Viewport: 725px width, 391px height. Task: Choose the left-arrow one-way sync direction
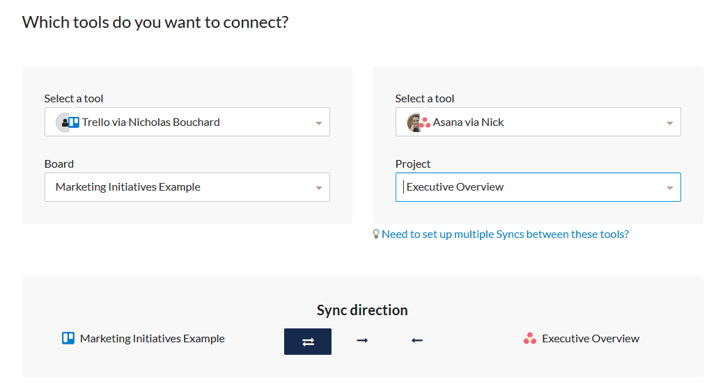click(417, 341)
